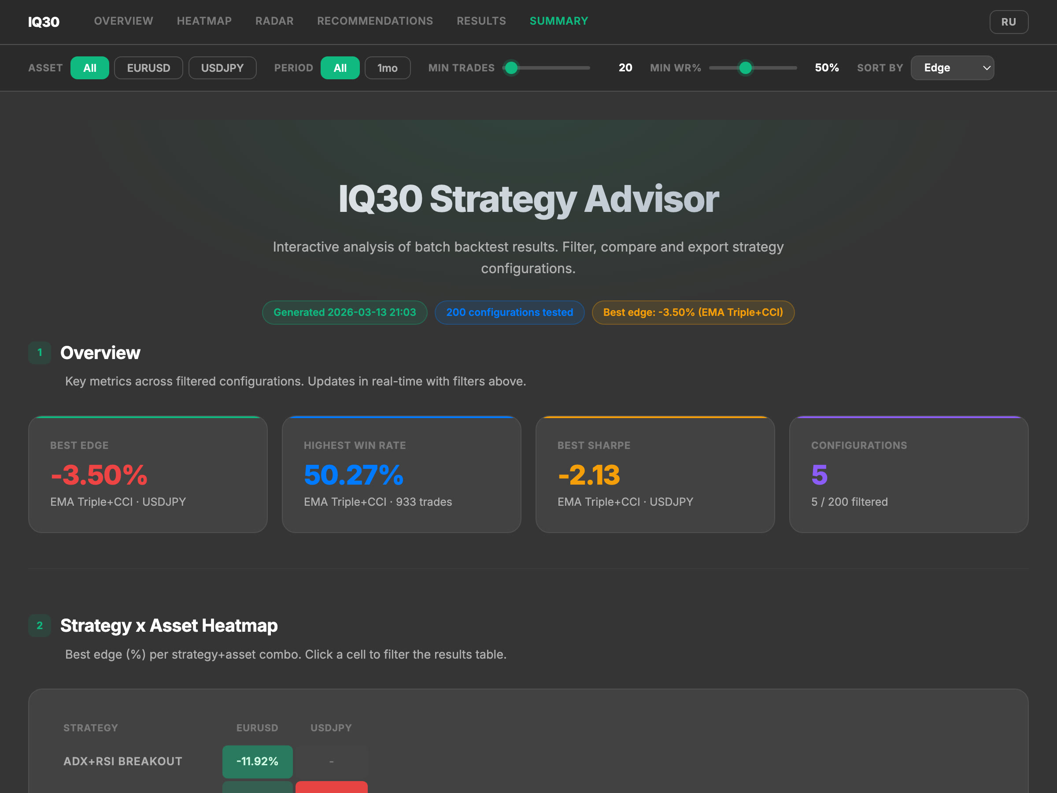The height and width of the screenshot is (793, 1057).
Task: Click the Best Edge -3.50% card
Action: point(148,474)
